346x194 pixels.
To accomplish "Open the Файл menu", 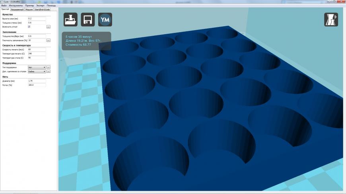I will [4, 5].
